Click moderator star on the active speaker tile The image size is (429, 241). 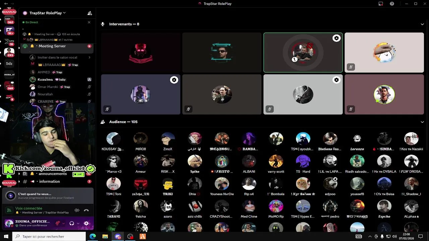(x=336, y=38)
